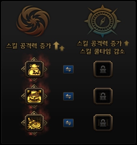Choose the golden spiral skill icon
Viewport: 137px width, 145px height.
34,123
